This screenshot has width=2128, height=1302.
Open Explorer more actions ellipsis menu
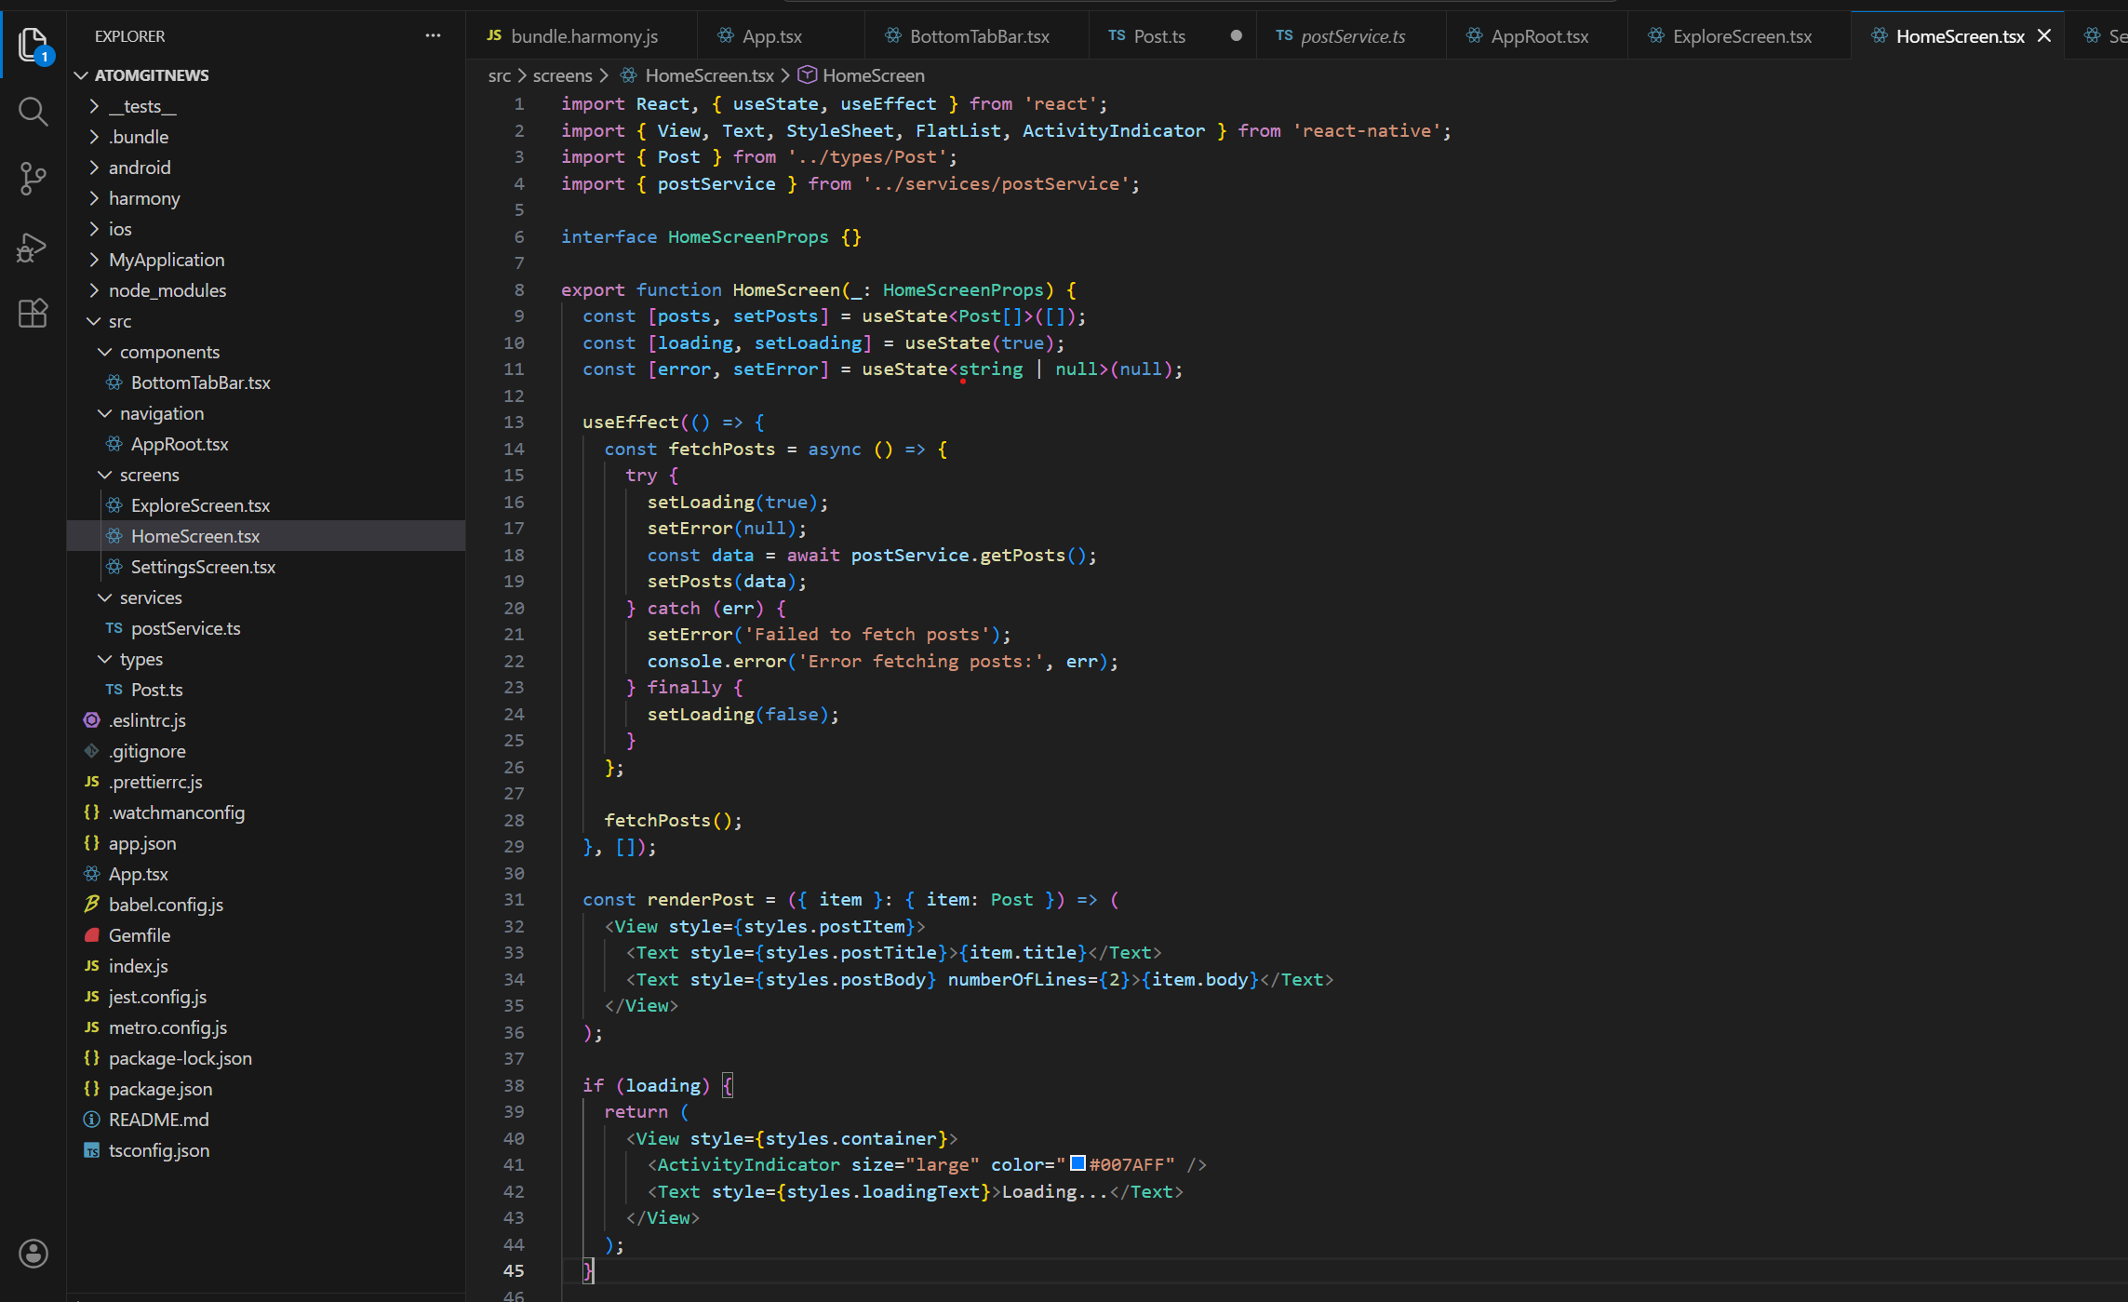(433, 36)
